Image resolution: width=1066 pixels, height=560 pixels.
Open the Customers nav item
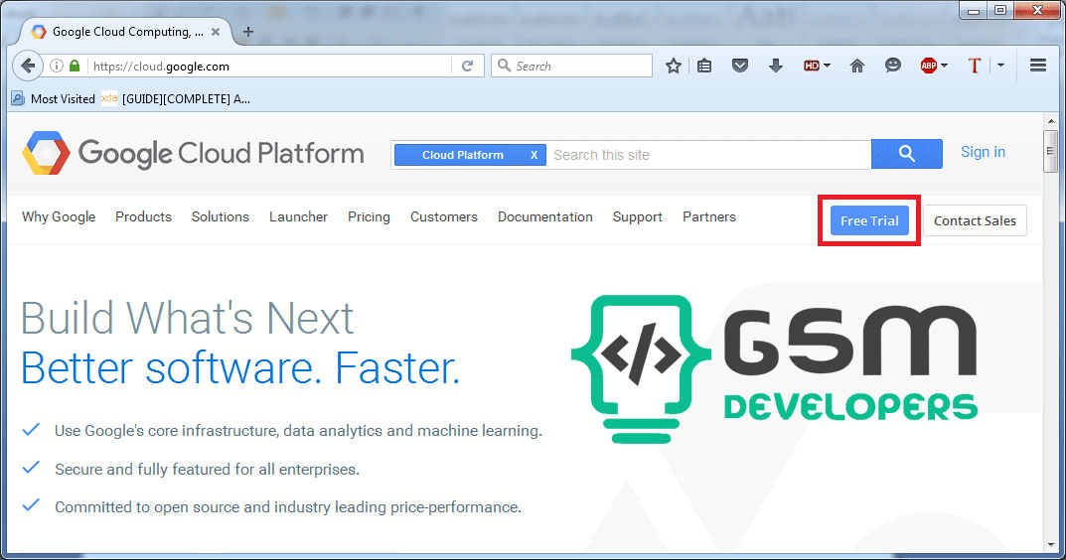tap(444, 216)
